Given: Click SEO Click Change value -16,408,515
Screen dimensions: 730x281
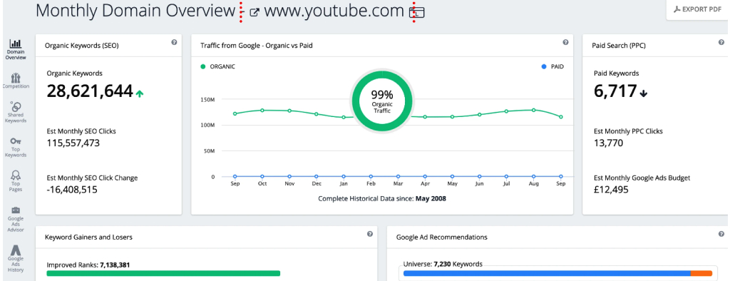Looking at the screenshot, I should coord(72,190).
